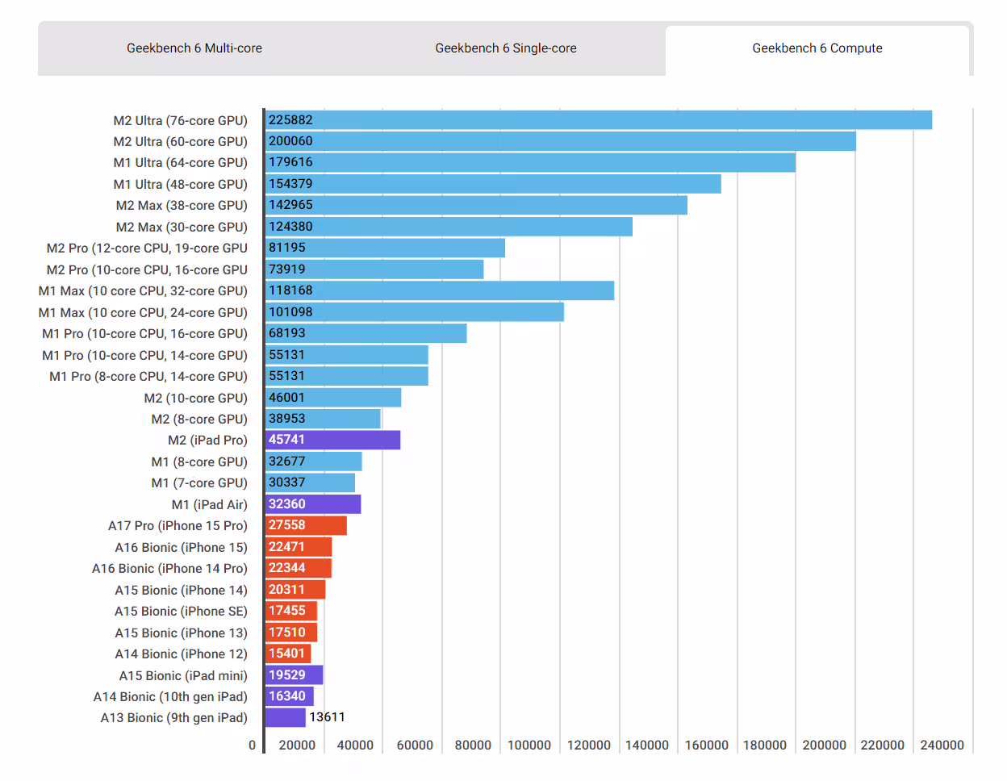Click the M1 Pro (10-core CPU, 16-core GPU) label
Screen dimensions: 1007x781
click(144, 334)
